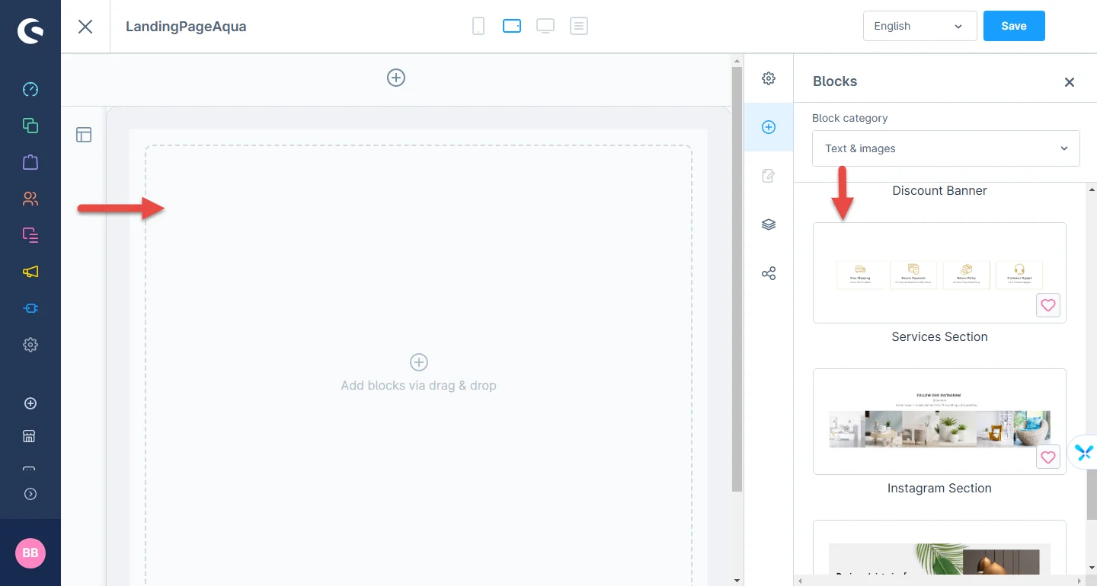Switch to mobile device preview
Screen dimensions: 1097x586
tap(478, 27)
